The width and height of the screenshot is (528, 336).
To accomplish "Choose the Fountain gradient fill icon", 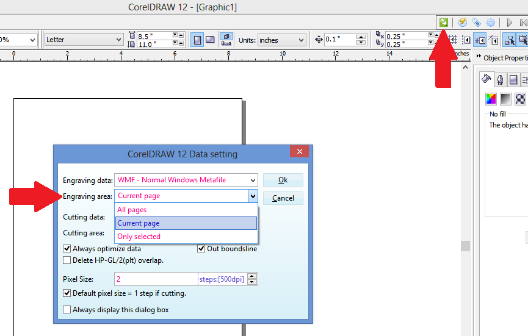I will [x=505, y=98].
